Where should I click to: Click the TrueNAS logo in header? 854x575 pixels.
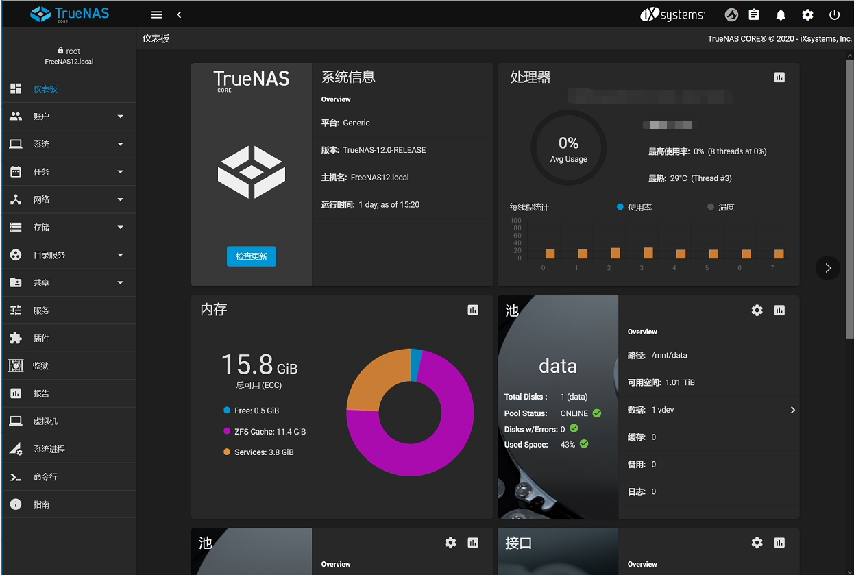click(x=70, y=14)
